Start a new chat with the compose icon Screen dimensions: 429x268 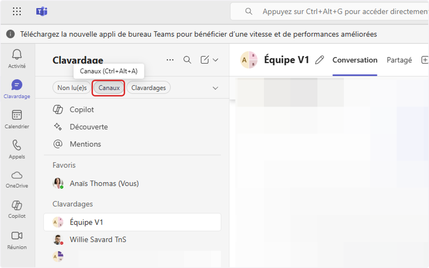pos(204,60)
